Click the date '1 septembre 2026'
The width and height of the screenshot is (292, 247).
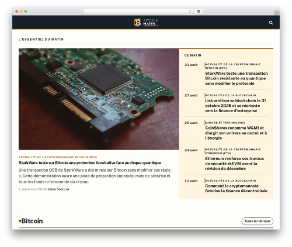click(33, 189)
